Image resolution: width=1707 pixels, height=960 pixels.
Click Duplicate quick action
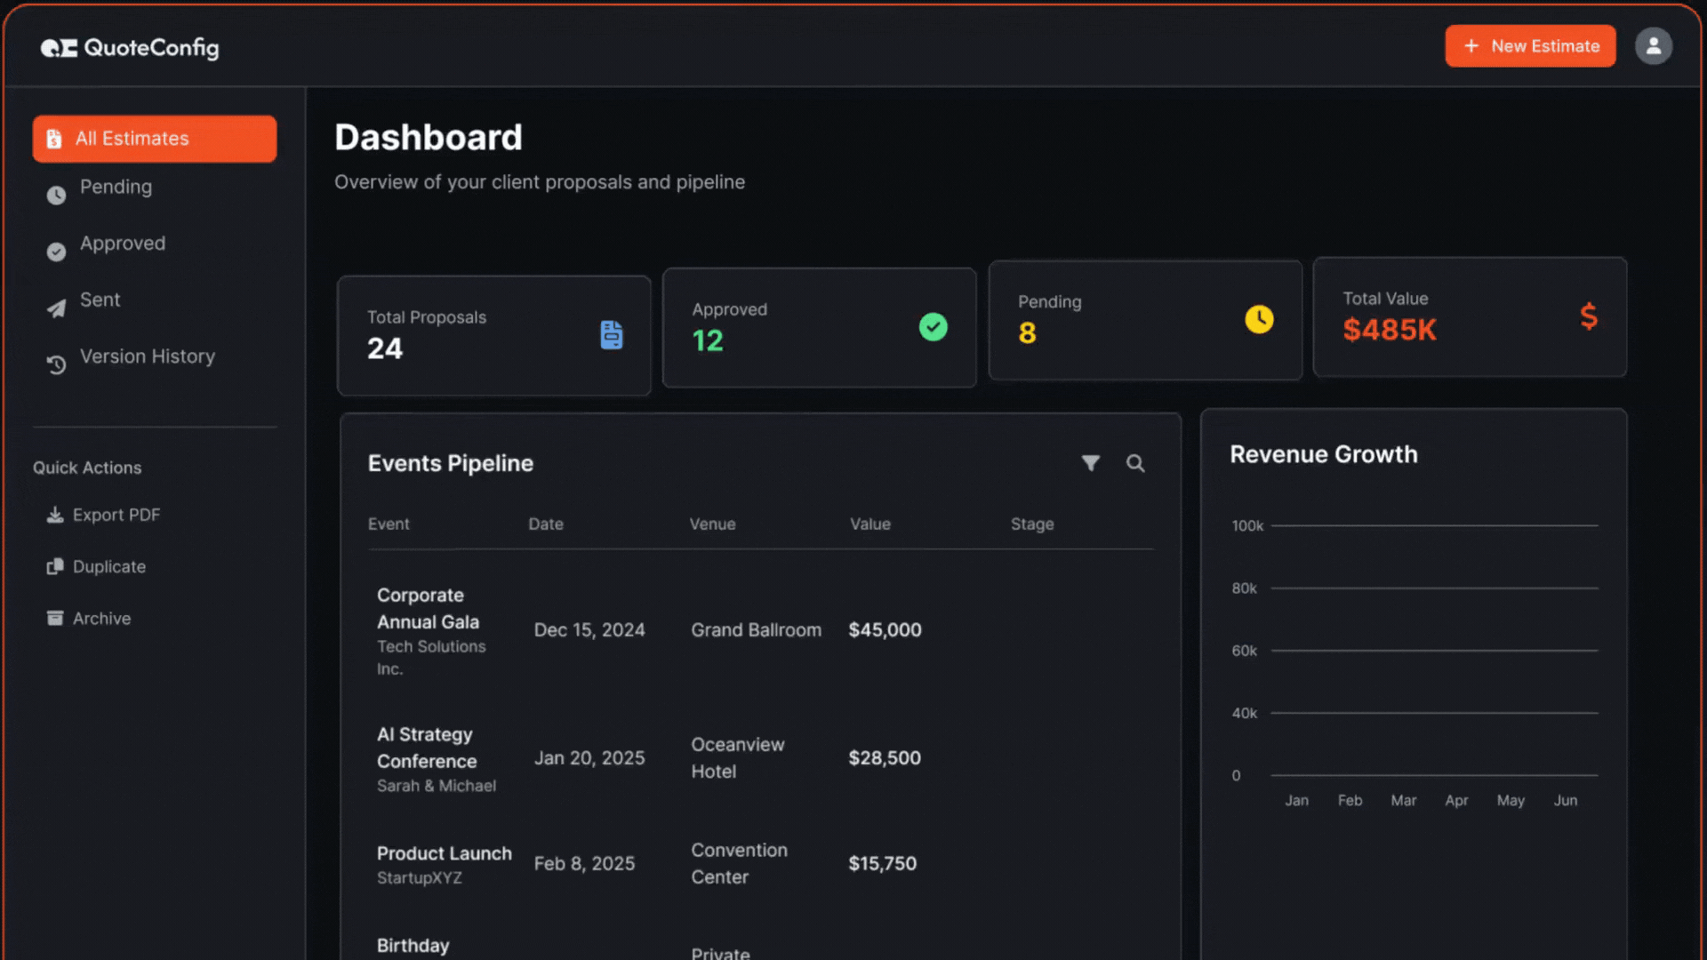tap(108, 567)
